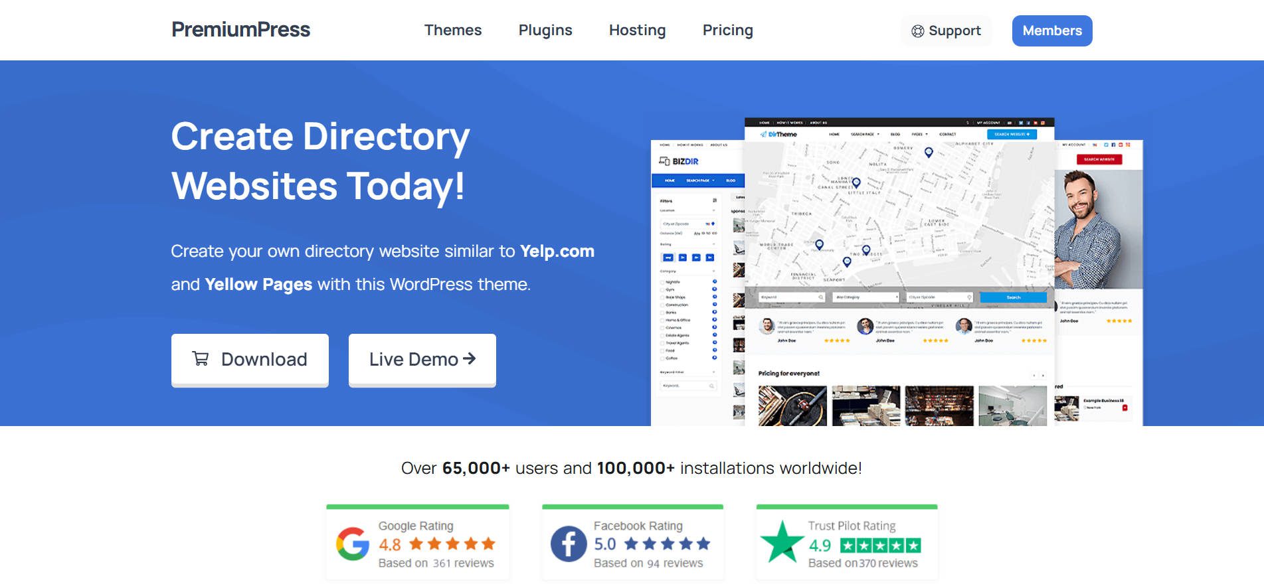Open the smiling man theme preview screenshot

[1099, 283]
